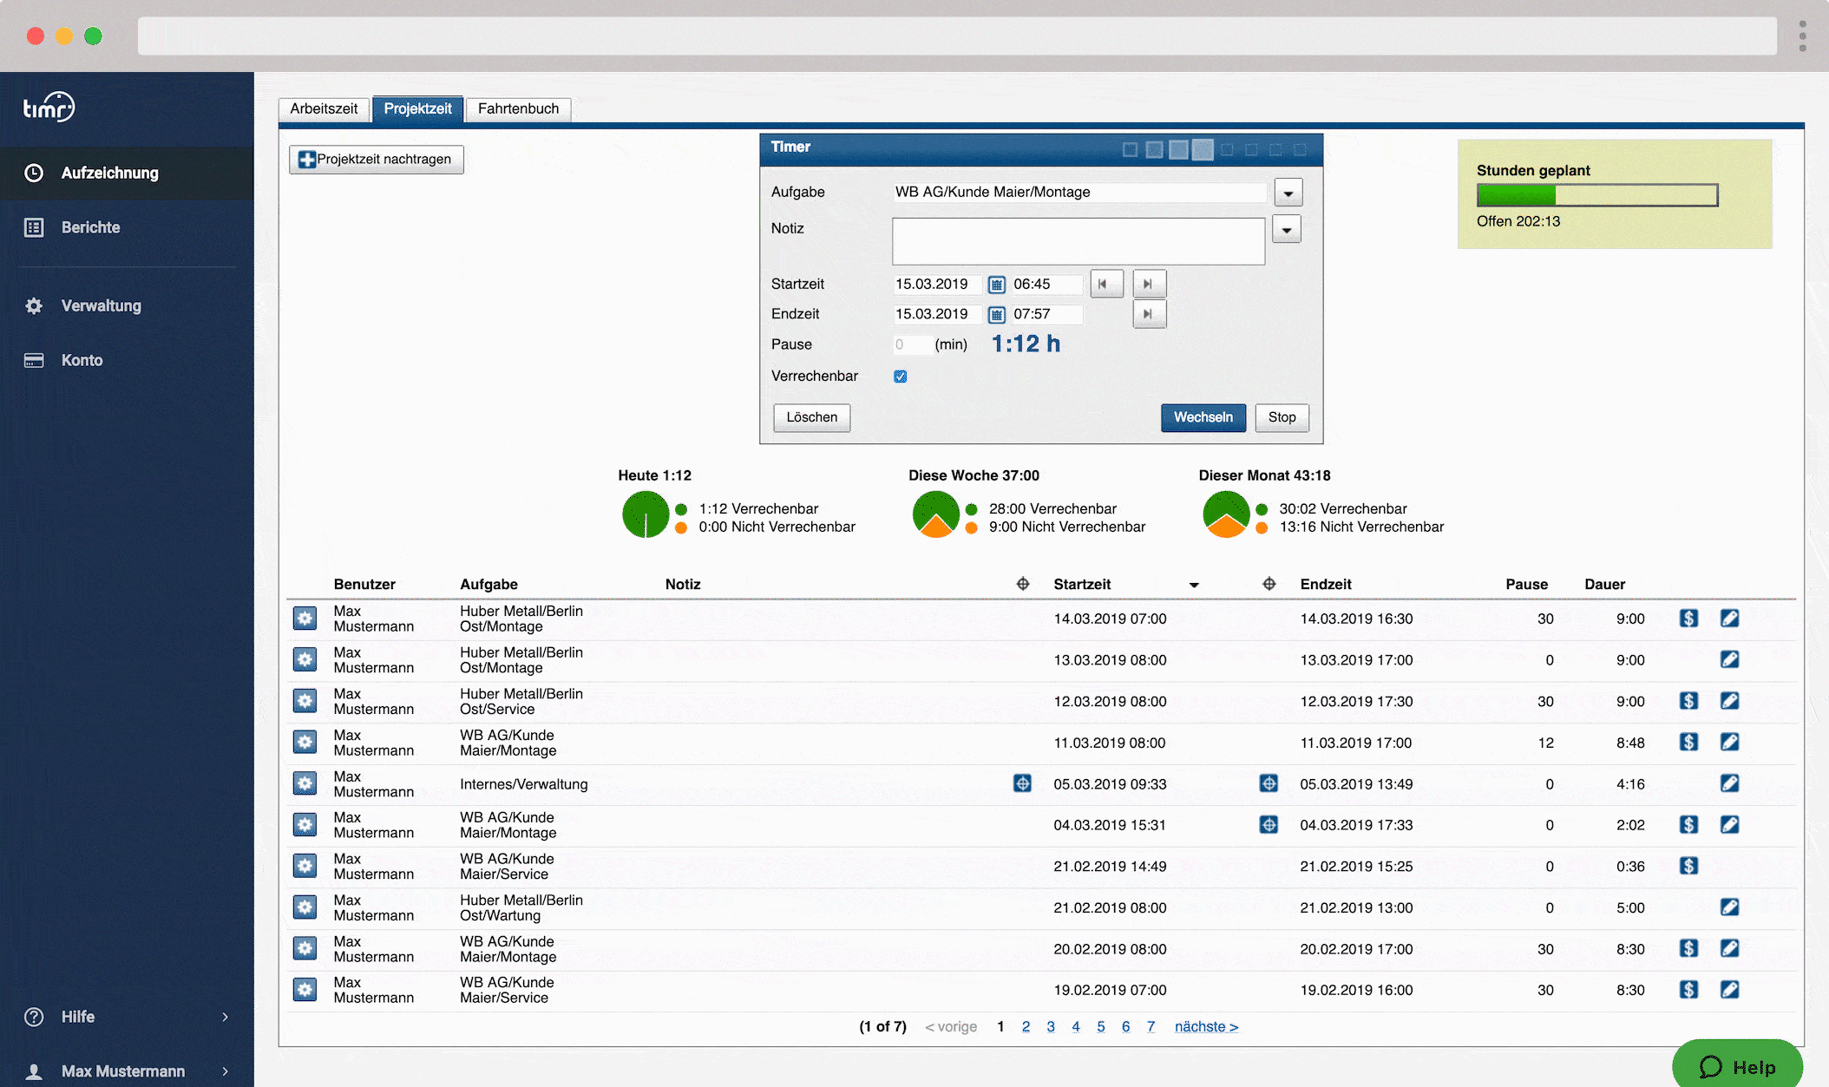This screenshot has width=1829, height=1087.
Task: Click Endzeit jump-to-now button
Action: point(1149,314)
